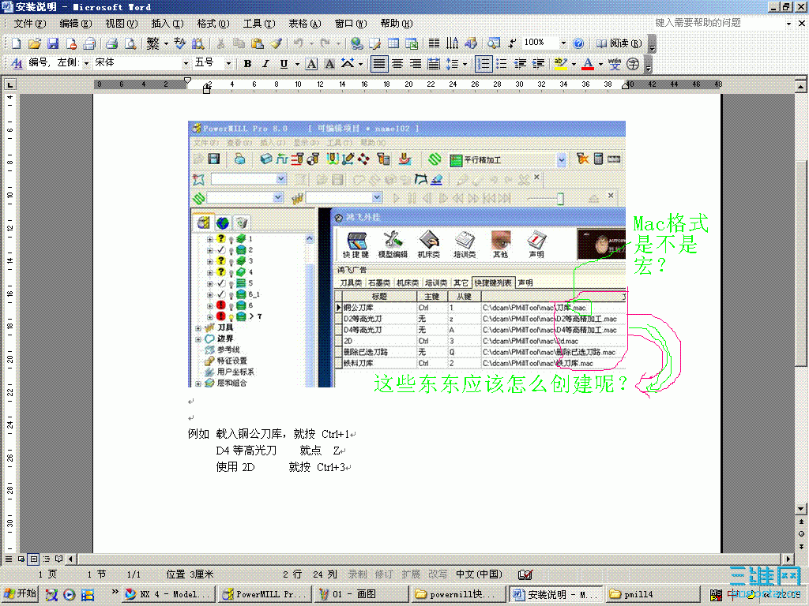The image size is (809, 606).
Task: Apply enclosed character 字 icon
Action: [x=633, y=64]
